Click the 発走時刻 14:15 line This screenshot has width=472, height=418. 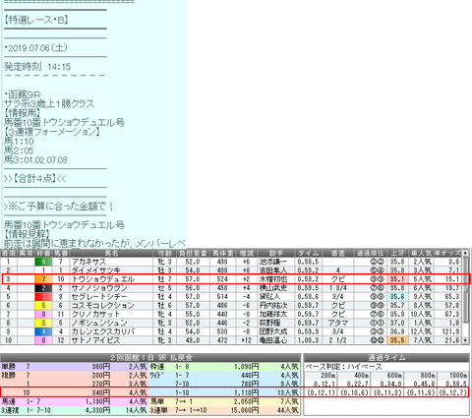(37, 67)
